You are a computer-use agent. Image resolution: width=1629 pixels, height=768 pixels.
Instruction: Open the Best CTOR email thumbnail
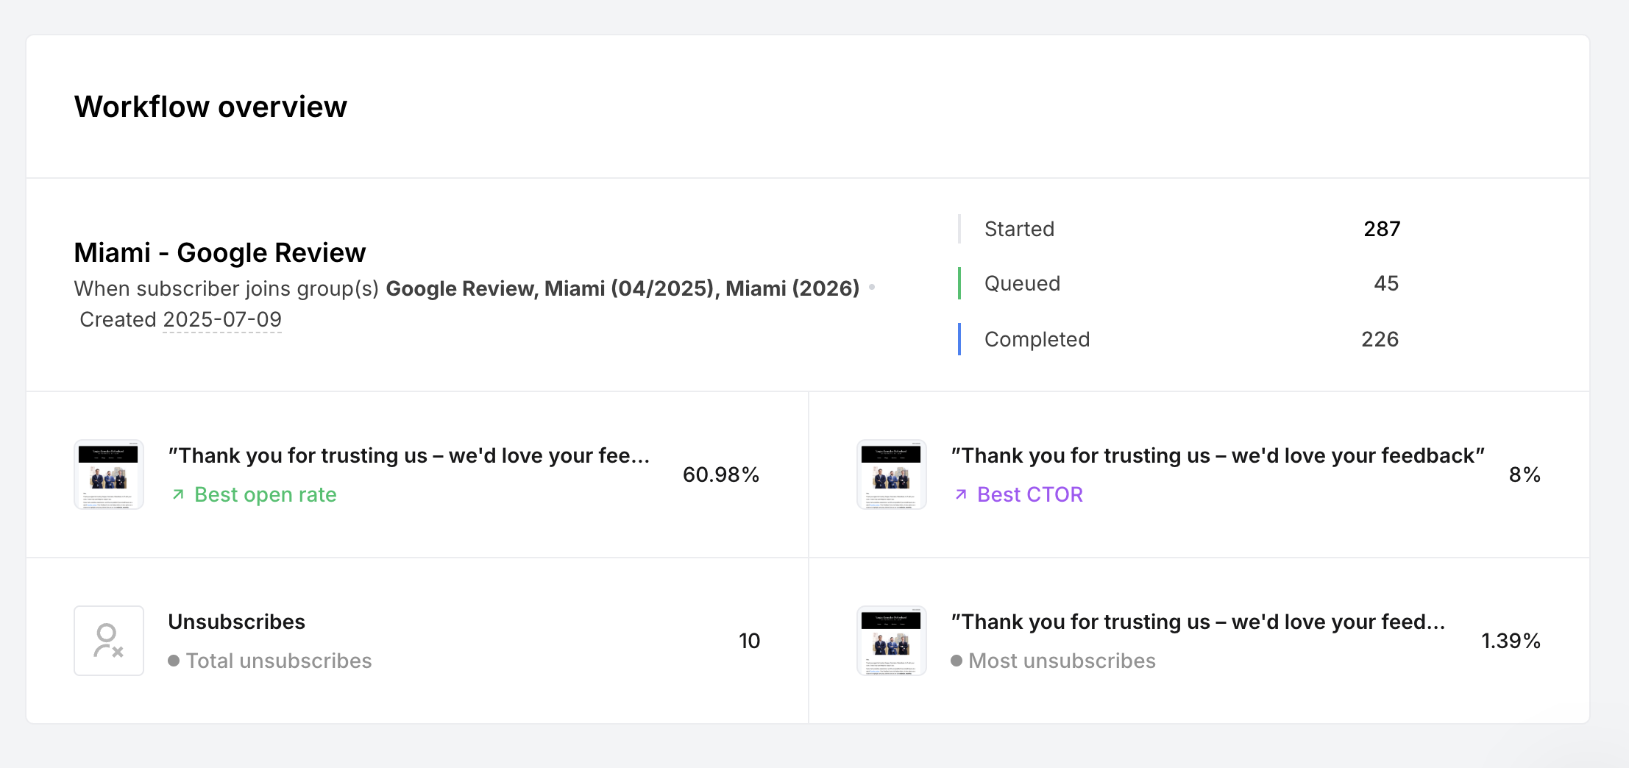[892, 474]
